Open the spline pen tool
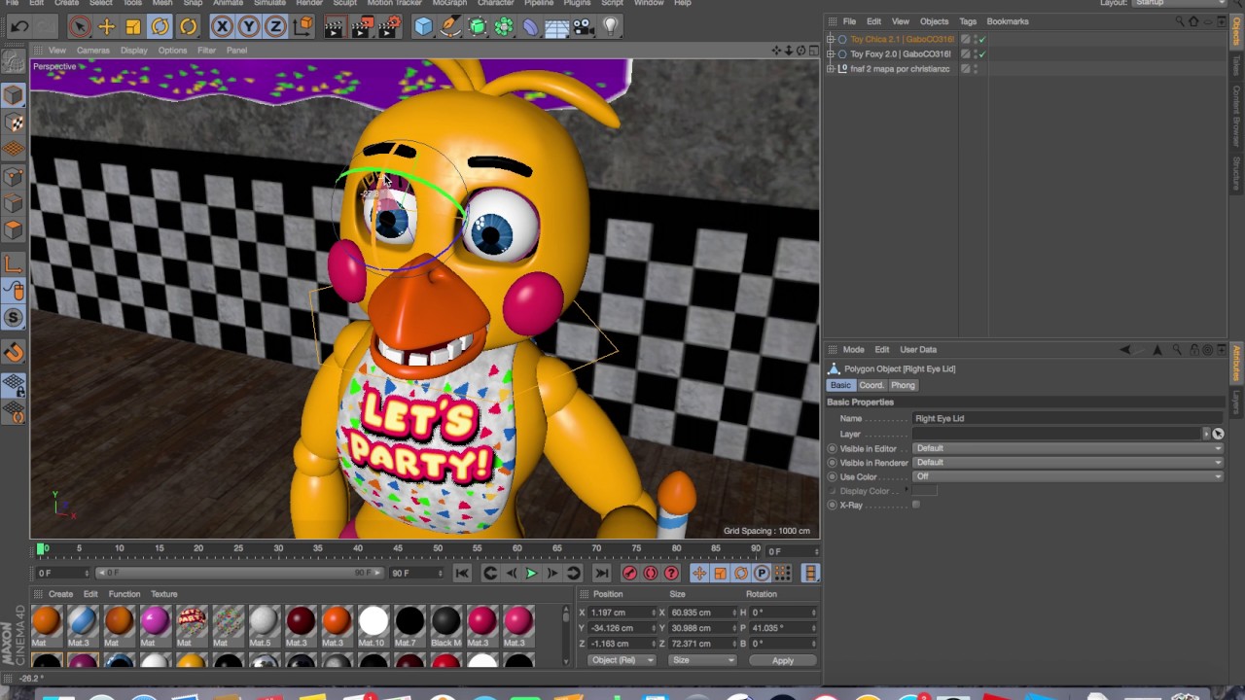The image size is (1245, 700). (x=450, y=27)
